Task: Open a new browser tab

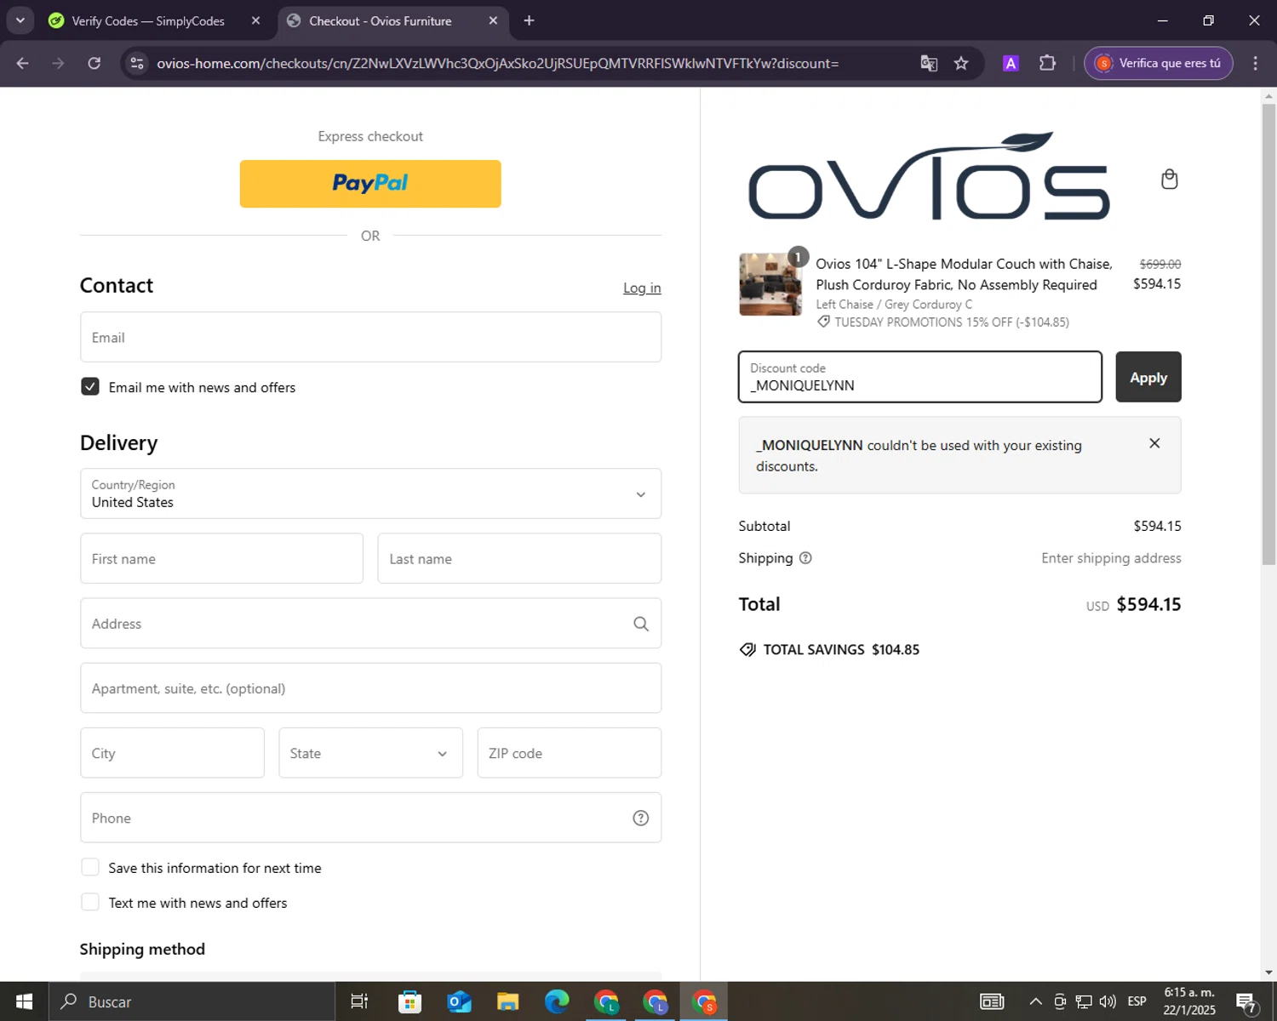Action: [529, 20]
